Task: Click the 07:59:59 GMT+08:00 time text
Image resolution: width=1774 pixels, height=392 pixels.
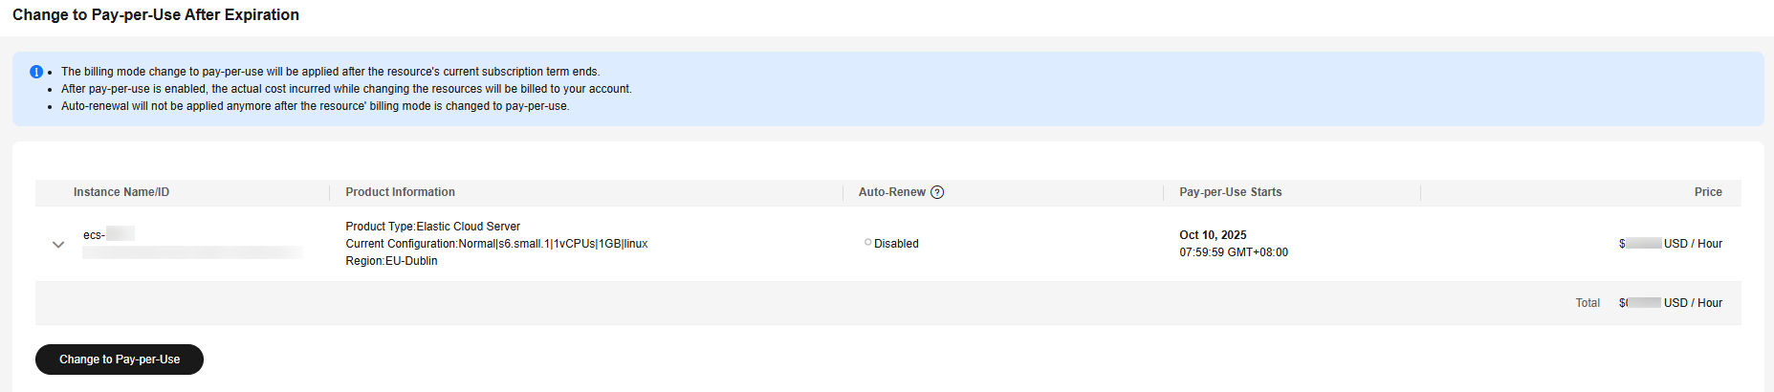Action: click(x=1233, y=252)
